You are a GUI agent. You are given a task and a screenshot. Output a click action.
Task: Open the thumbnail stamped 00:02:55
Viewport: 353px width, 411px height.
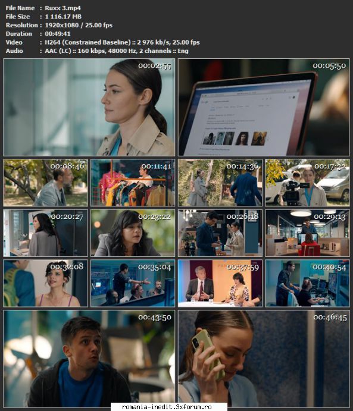coord(89,107)
